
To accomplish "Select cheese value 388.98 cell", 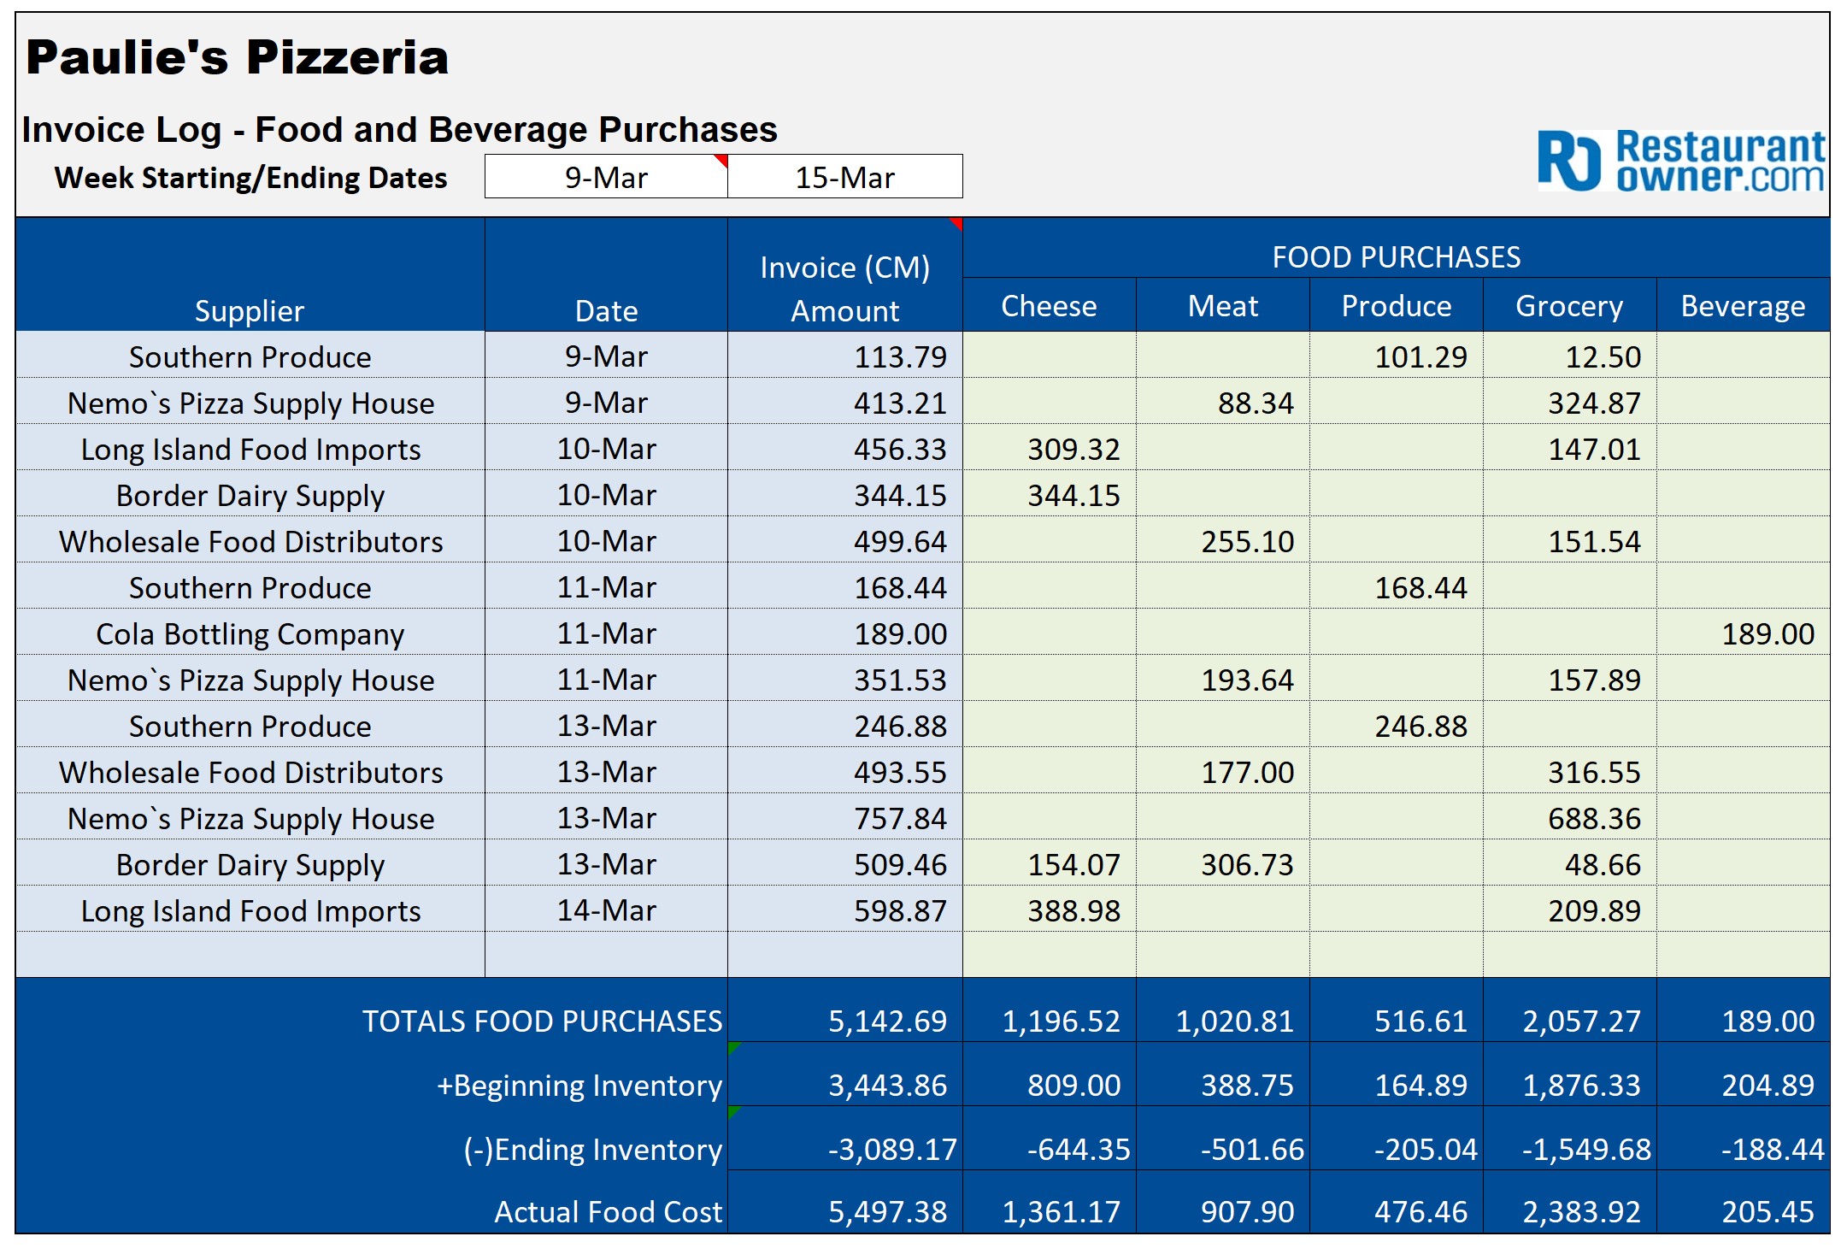I will 1050,910.
